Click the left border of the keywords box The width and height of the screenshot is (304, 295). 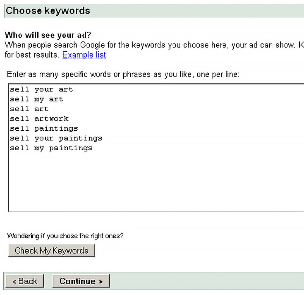pyautogui.click(x=9, y=147)
